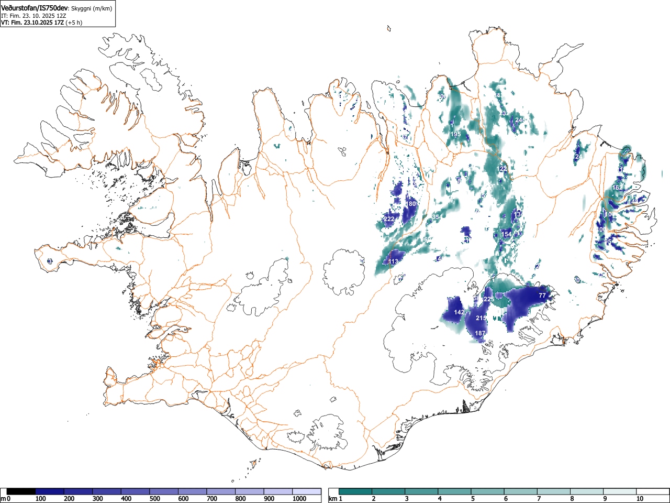Click the '187' visibility value on the map
This screenshot has height=503, width=670.
[480, 333]
